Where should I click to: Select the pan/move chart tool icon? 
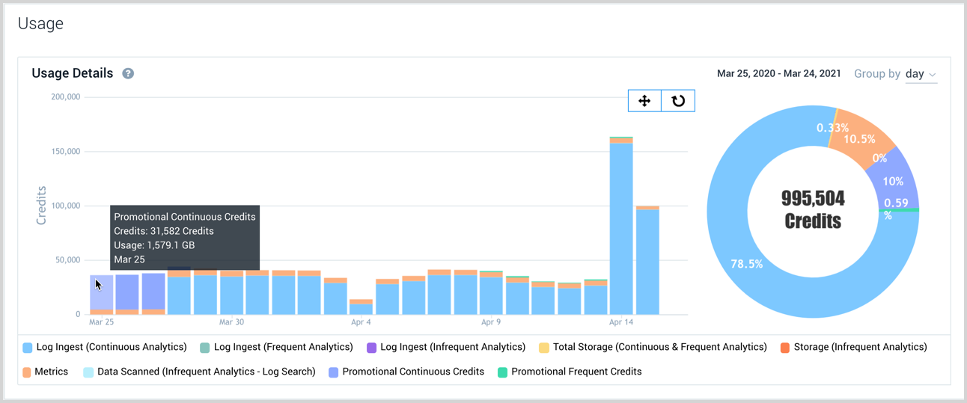(644, 101)
